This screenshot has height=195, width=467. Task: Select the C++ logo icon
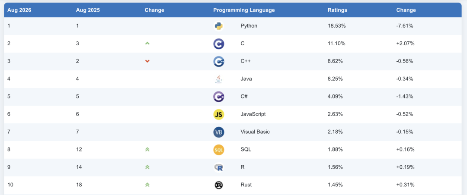point(219,62)
